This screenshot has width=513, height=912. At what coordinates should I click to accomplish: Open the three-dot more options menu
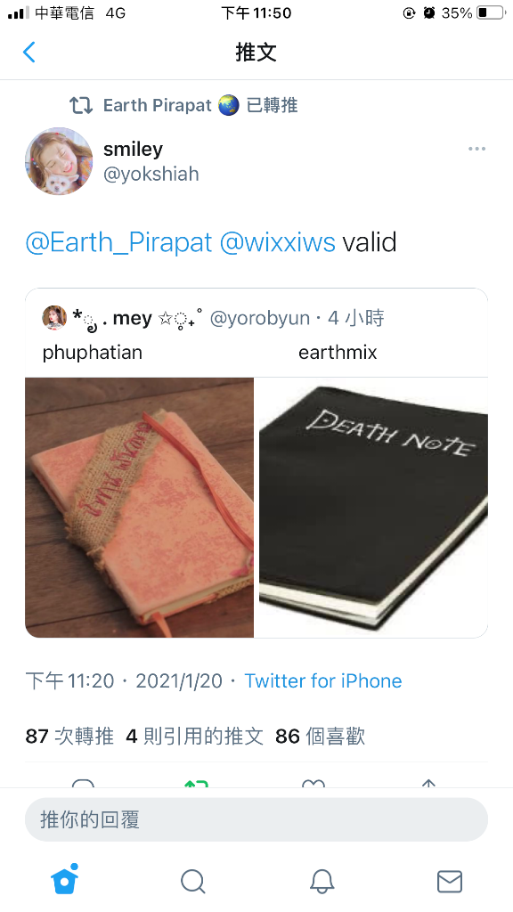476,149
